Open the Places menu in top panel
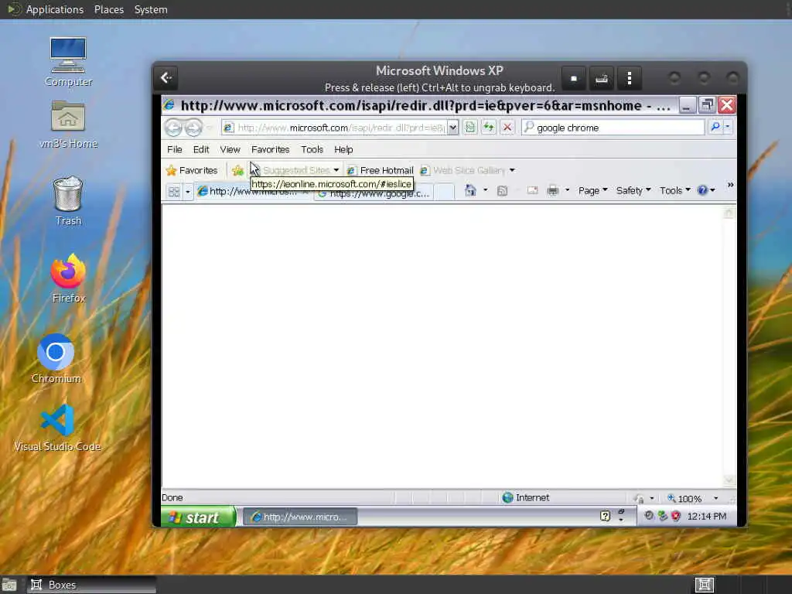The width and height of the screenshot is (792, 594). click(108, 9)
